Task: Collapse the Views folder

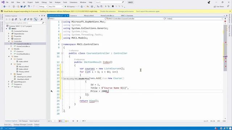Action: (9, 56)
